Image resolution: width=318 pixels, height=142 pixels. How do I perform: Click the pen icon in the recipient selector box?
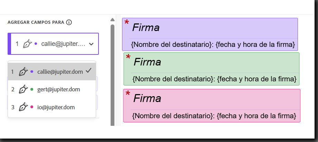click(27, 44)
